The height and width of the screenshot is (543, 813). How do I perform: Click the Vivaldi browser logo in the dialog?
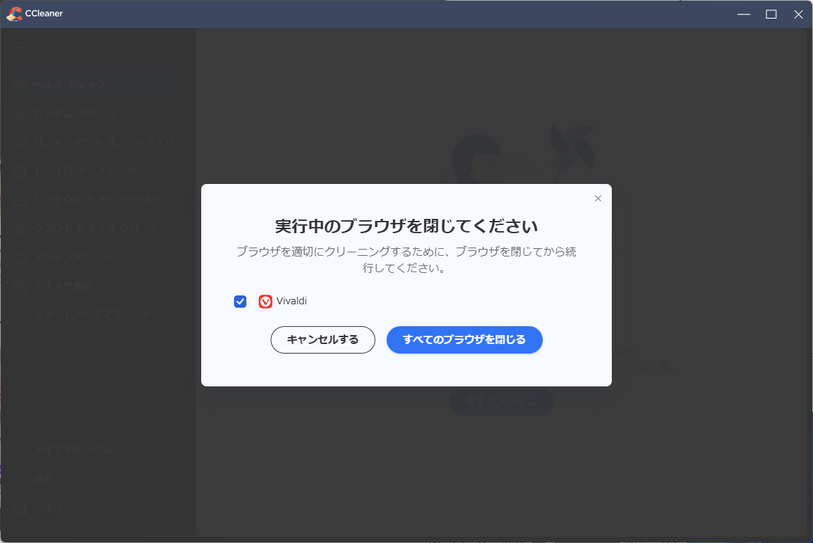pos(265,301)
